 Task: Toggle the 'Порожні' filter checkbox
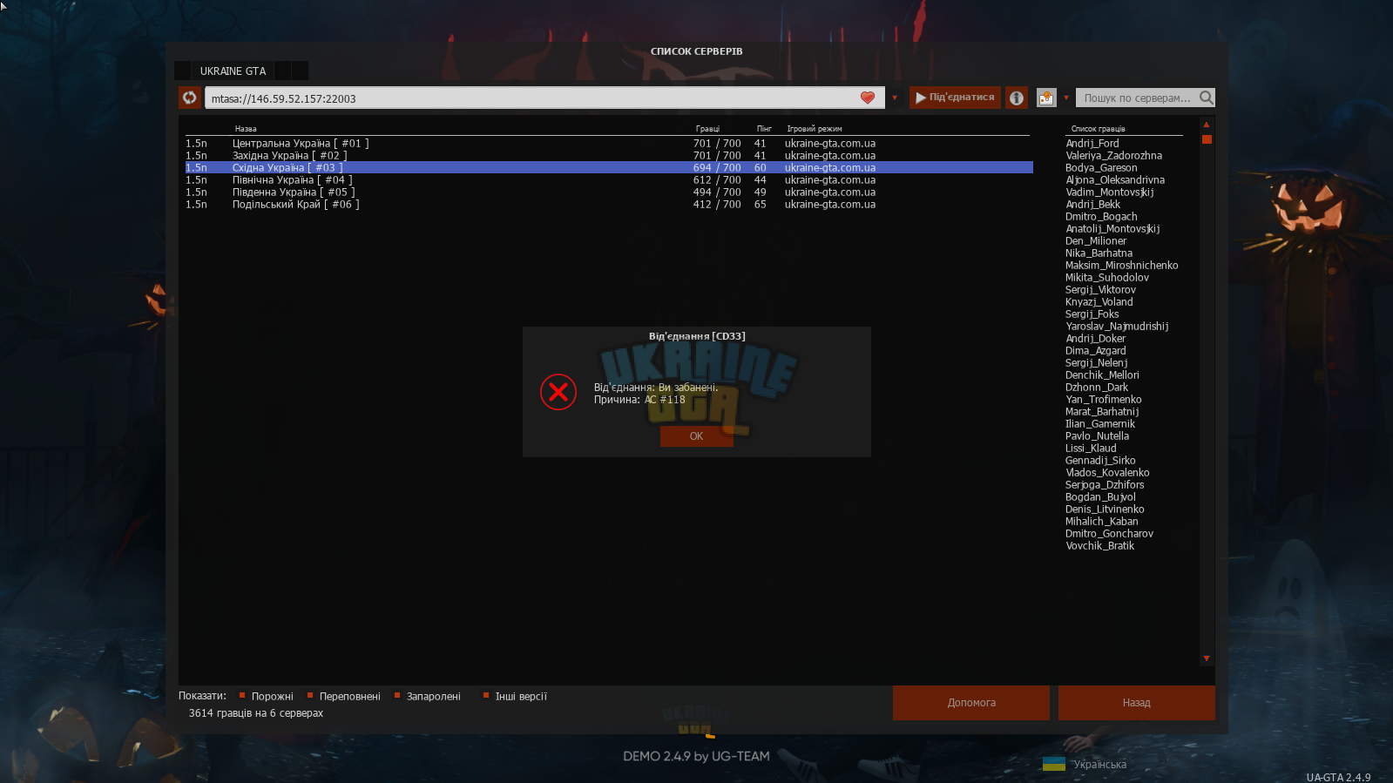[242, 695]
